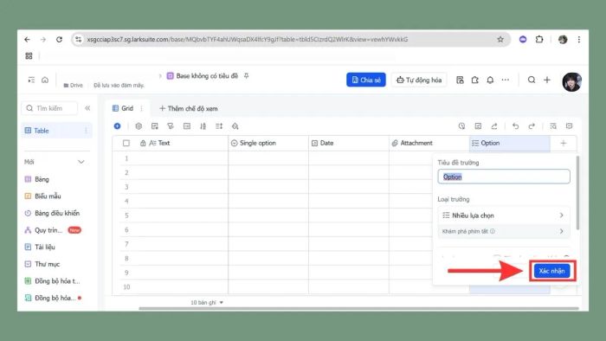The image size is (606, 341).
Task: Reload the browser page
Action: pyautogui.click(x=59, y=40)
